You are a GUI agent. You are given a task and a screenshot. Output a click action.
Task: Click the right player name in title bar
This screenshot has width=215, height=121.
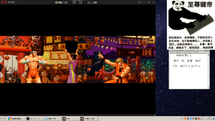coord(92,2)
